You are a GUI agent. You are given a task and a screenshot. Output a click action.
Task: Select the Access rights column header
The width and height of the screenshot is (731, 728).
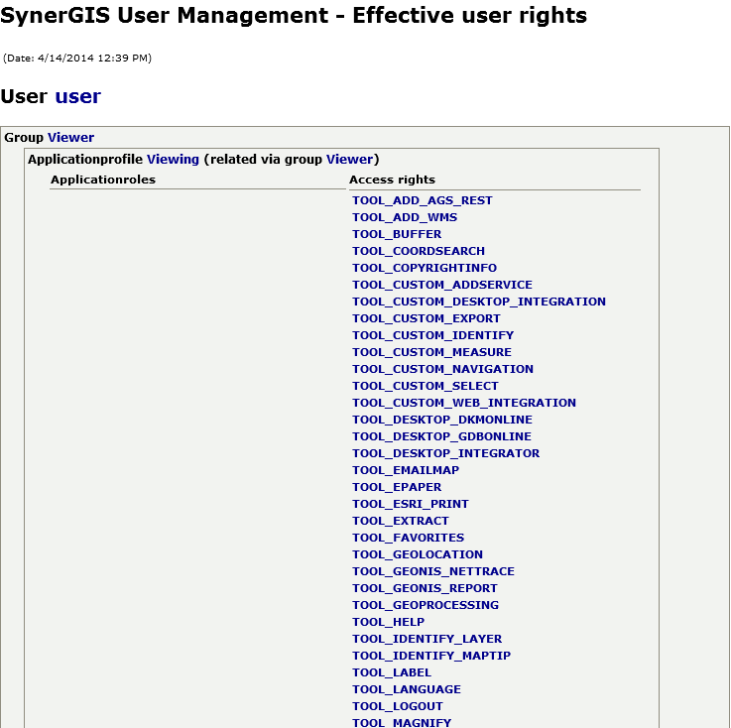(392, 180)
